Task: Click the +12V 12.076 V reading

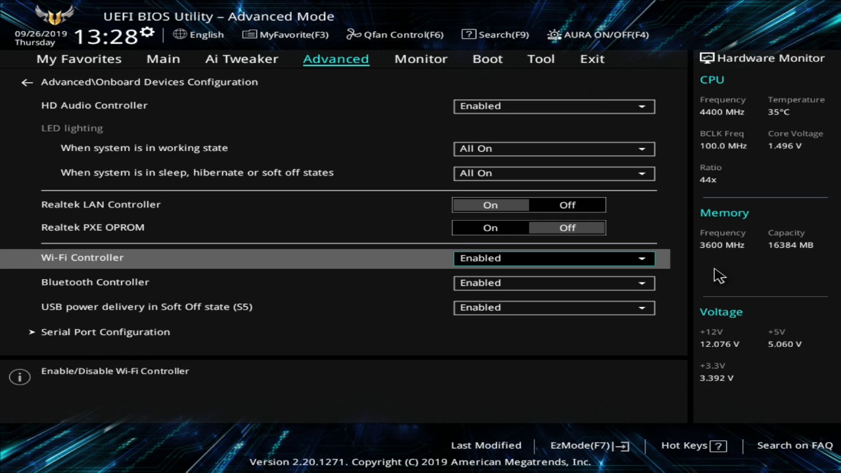Action: (x=719, y=344)
